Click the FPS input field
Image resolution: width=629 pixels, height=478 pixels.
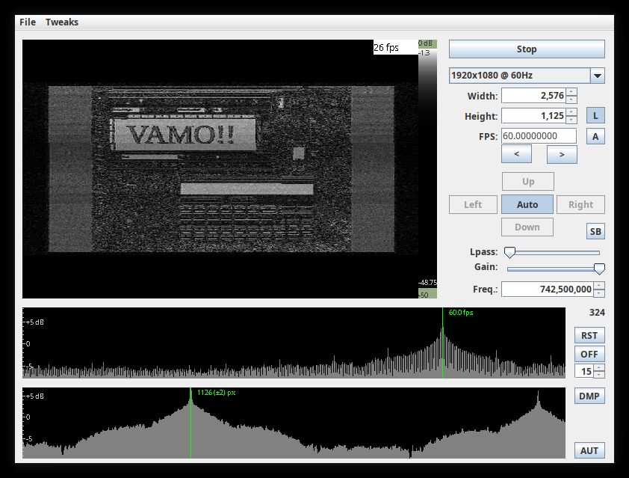(x=539, y=135)
